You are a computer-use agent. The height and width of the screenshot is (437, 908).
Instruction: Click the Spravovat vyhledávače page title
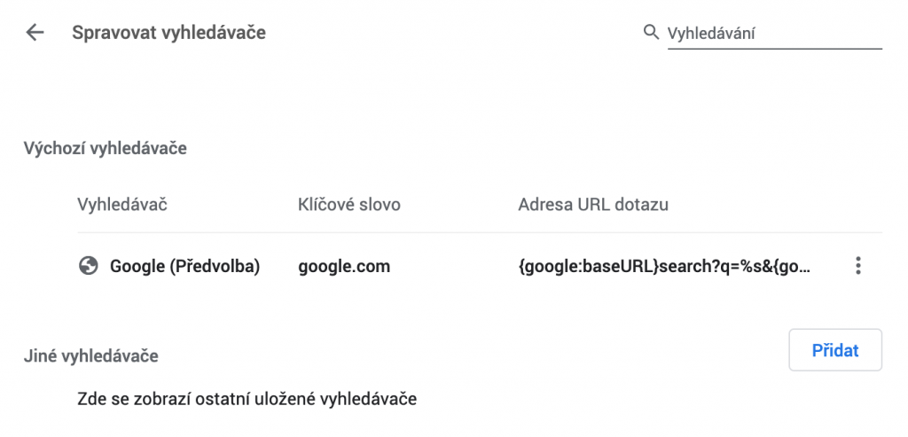point(168,33)
